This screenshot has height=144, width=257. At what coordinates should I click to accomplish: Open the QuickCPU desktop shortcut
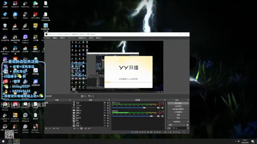pos(15,4)
